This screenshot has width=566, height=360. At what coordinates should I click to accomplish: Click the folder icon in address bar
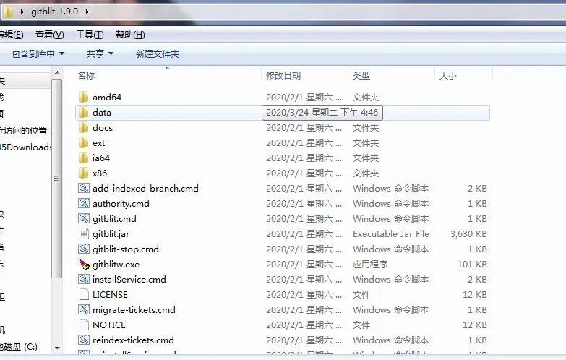click(x=7, y=12)
